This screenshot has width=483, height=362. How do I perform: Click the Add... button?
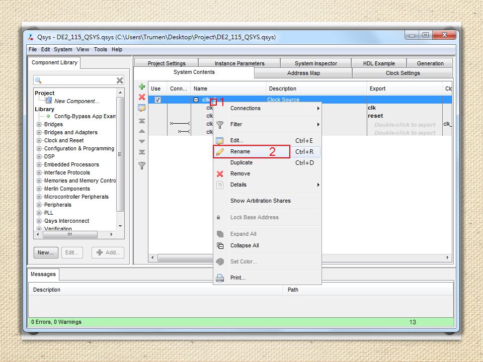coord(108,253)
